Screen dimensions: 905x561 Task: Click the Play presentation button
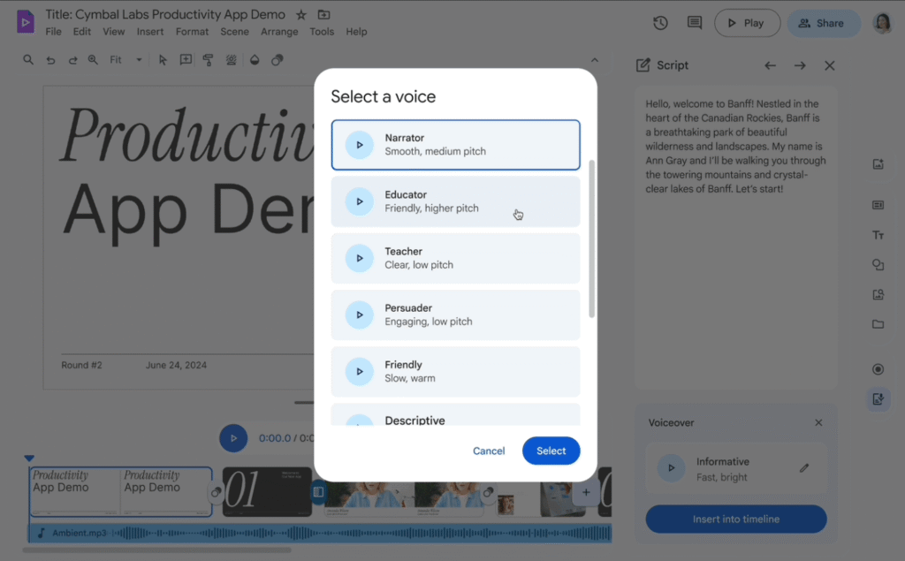[747, 23]
